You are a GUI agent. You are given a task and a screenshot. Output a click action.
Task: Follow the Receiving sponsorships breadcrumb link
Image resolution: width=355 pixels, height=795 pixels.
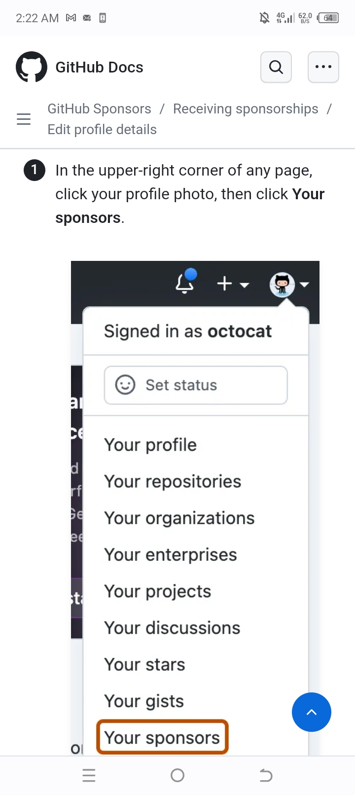pos(246,108)
